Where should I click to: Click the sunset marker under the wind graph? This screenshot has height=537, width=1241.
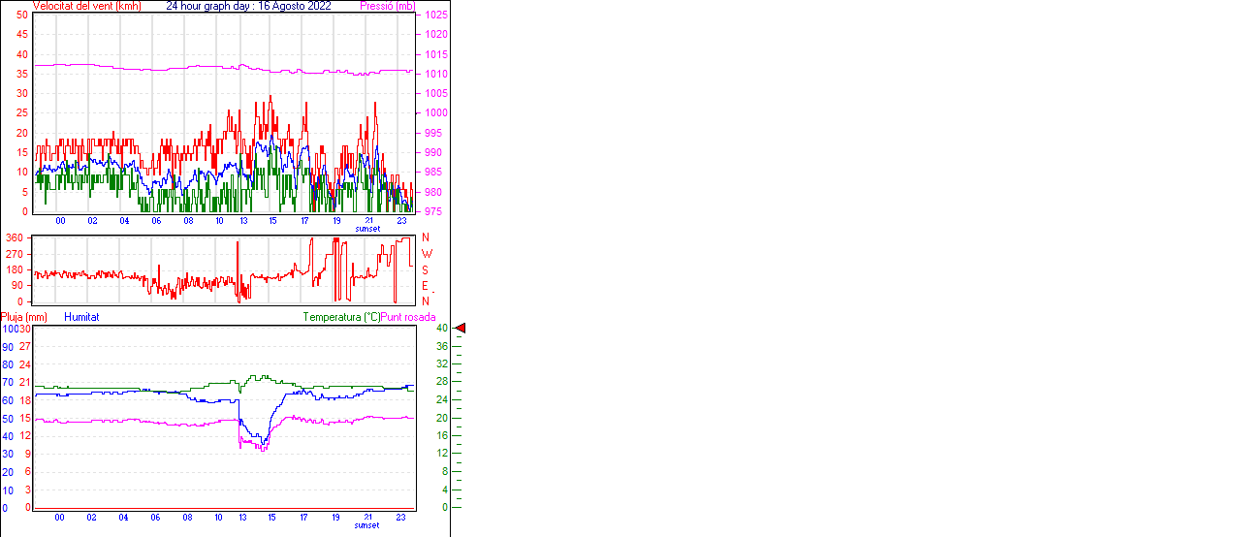[x=367, y=229]
